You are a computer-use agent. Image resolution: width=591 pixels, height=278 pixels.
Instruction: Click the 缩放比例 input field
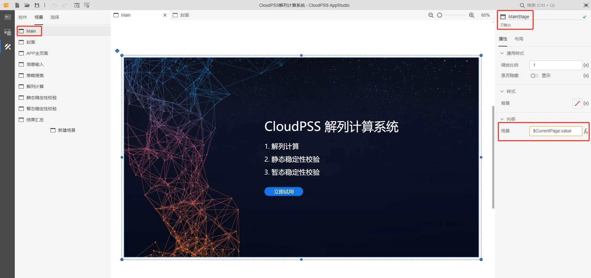tap(556, 65)
